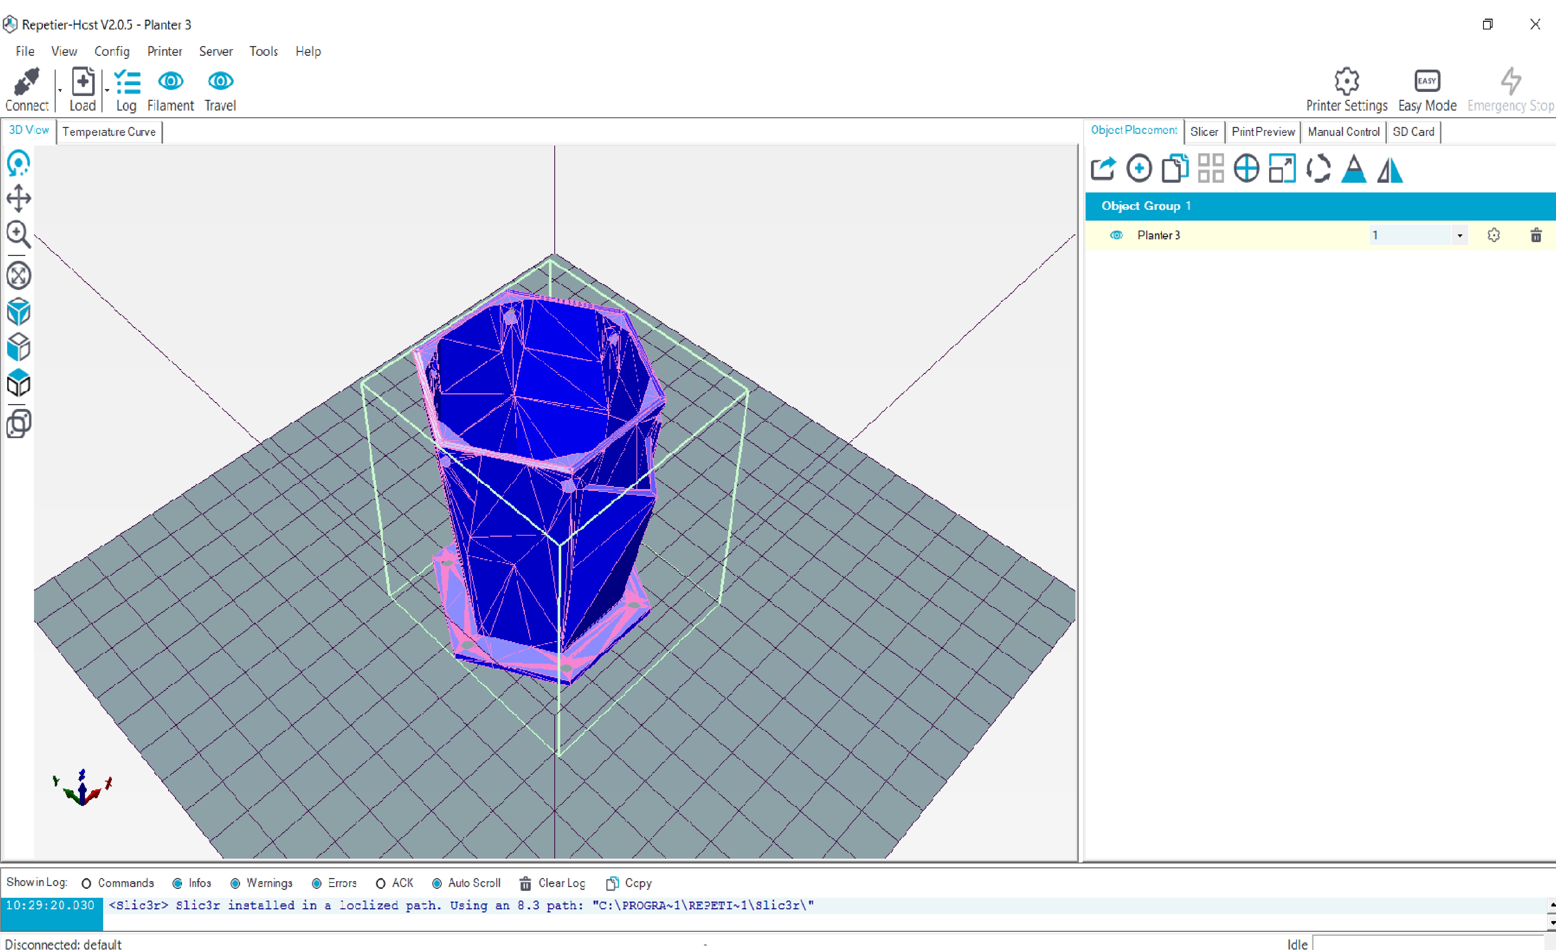Open the Server menu
Image resolution: width=1556 pixels, height=950 pixels.
pos(216,51)
